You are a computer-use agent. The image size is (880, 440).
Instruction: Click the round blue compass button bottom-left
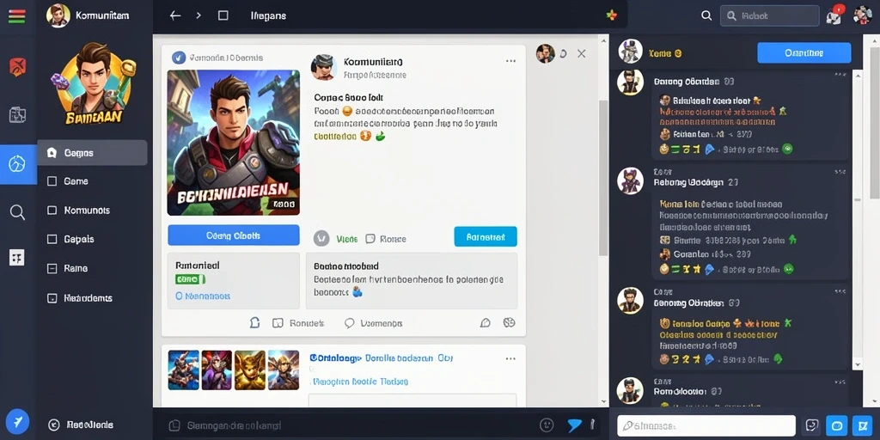(x=17, y=421)
